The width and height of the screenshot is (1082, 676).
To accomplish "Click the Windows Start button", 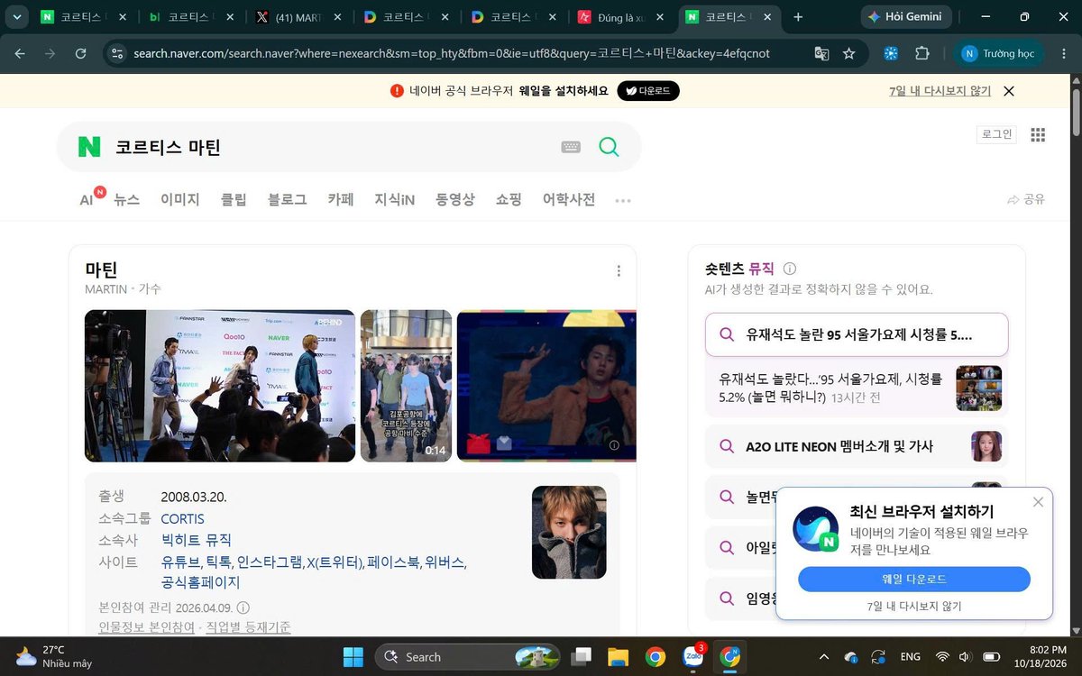I will click(353, 656).
